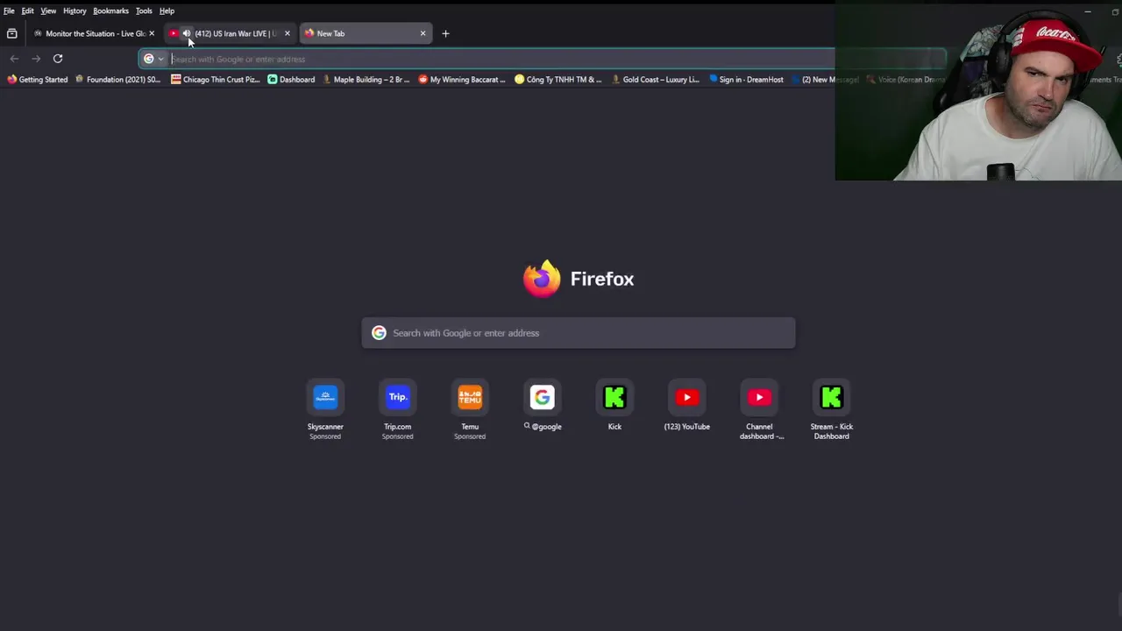This screenshot has width=1122, height=631.
Task: Open the Edit menu
Action: pyautogui.click(x=28, y=11)
